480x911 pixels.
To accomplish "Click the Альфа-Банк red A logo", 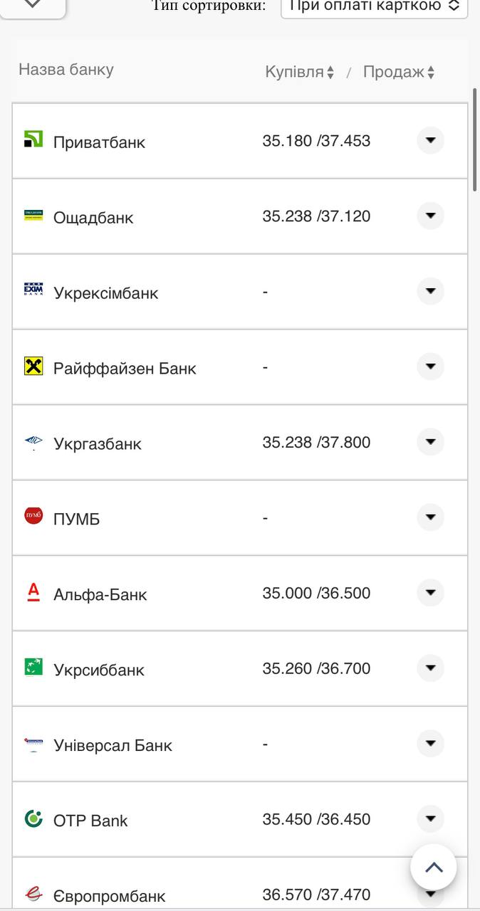I will click(33, 592).
